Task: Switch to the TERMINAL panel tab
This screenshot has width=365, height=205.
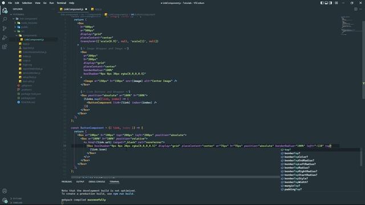Action: 114,182
